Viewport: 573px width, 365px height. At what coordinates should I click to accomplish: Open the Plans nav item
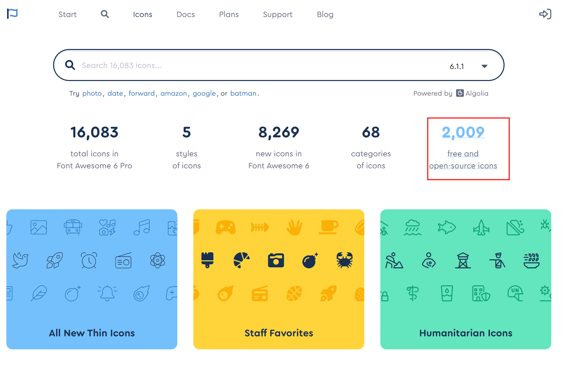[229, 14]
